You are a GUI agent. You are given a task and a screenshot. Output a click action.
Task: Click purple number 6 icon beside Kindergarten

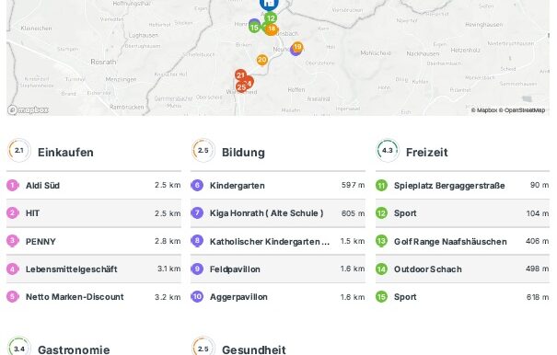click(197, 185)
